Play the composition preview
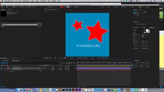The width and height of the screenshot is (164, 92). coord(141,24)
